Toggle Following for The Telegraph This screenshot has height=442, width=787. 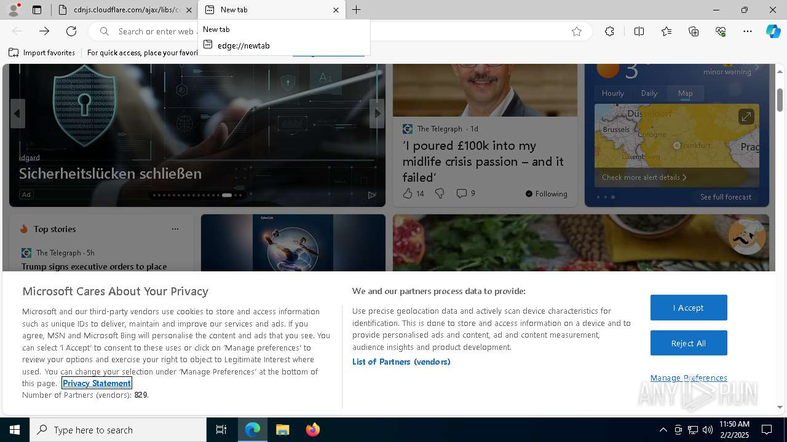pyautogui.click(x=546, y=194)
